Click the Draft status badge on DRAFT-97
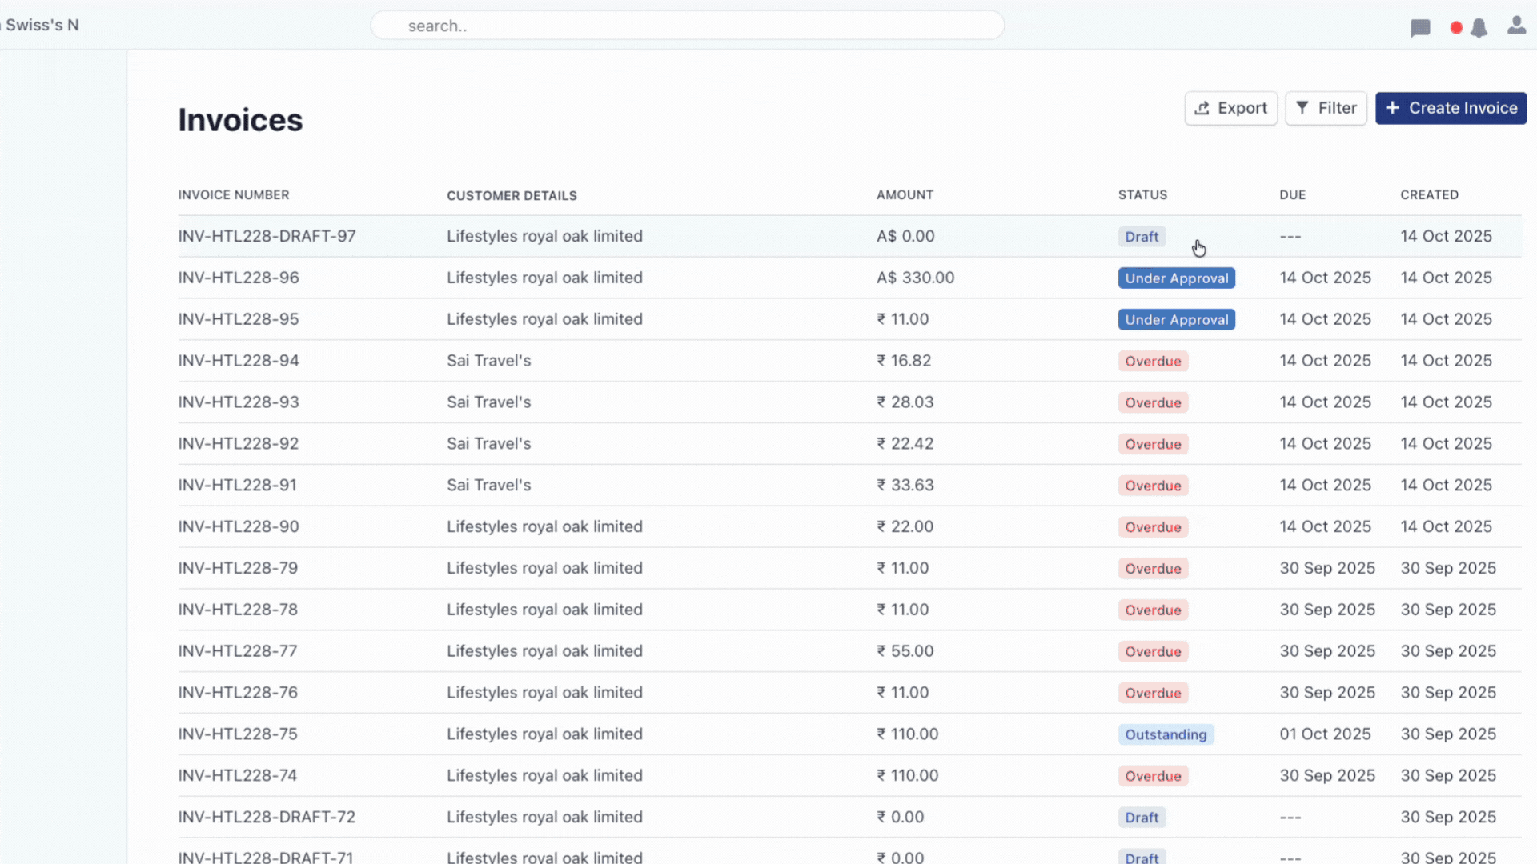The width and height of the screenshot is (1537, 864). [1141, 237]
